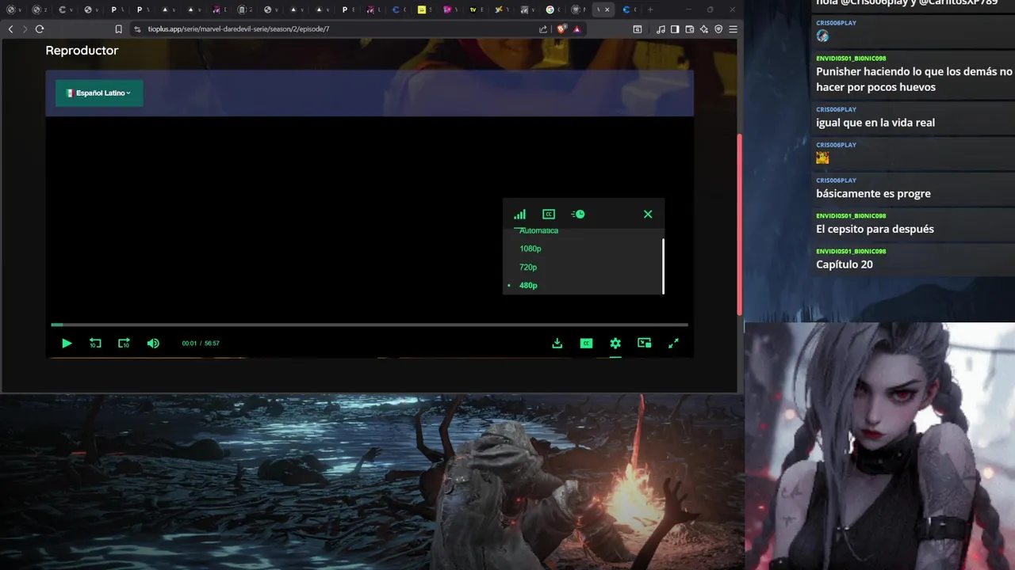The width and height of the screenshot is (1015, 570).
Task: Play the video in the player
Action: pos(67,343)
